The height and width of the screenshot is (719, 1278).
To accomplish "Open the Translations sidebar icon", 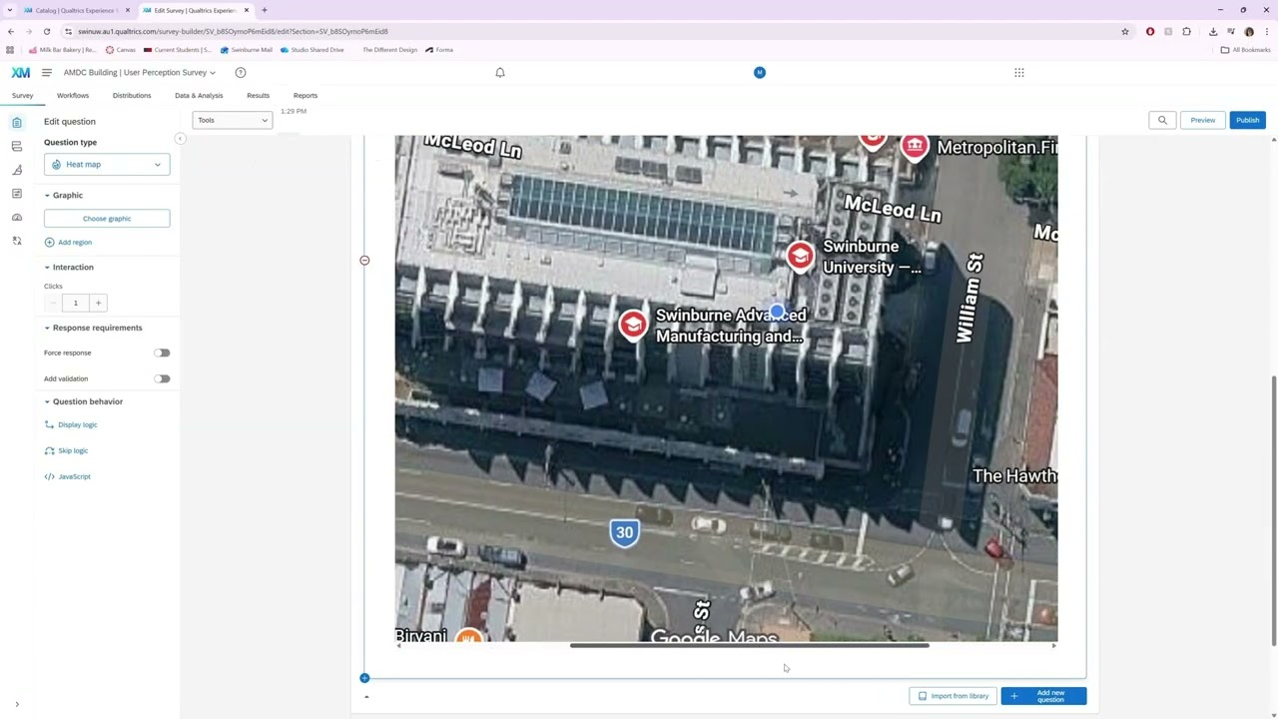I will pos(17,241).
